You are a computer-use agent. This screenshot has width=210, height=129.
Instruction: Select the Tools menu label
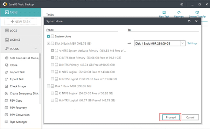pos(14,49)
